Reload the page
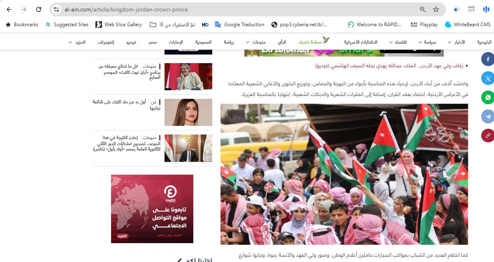The image size is (494, 262). [x=39, y=9]
